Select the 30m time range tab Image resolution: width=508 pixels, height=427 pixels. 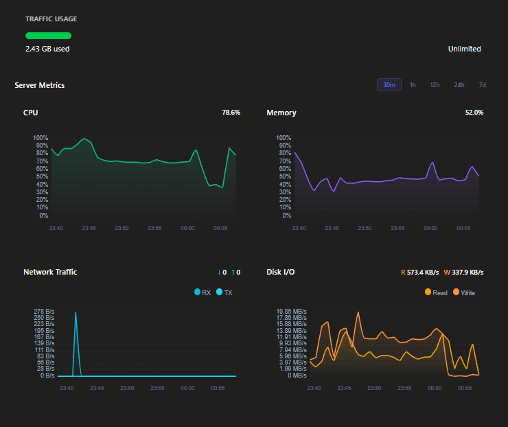389,85
